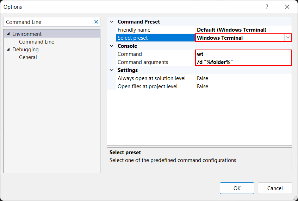Edit the Command value field 'wt'
Viewport: 298px width, 201px height.
coord(243,54)
